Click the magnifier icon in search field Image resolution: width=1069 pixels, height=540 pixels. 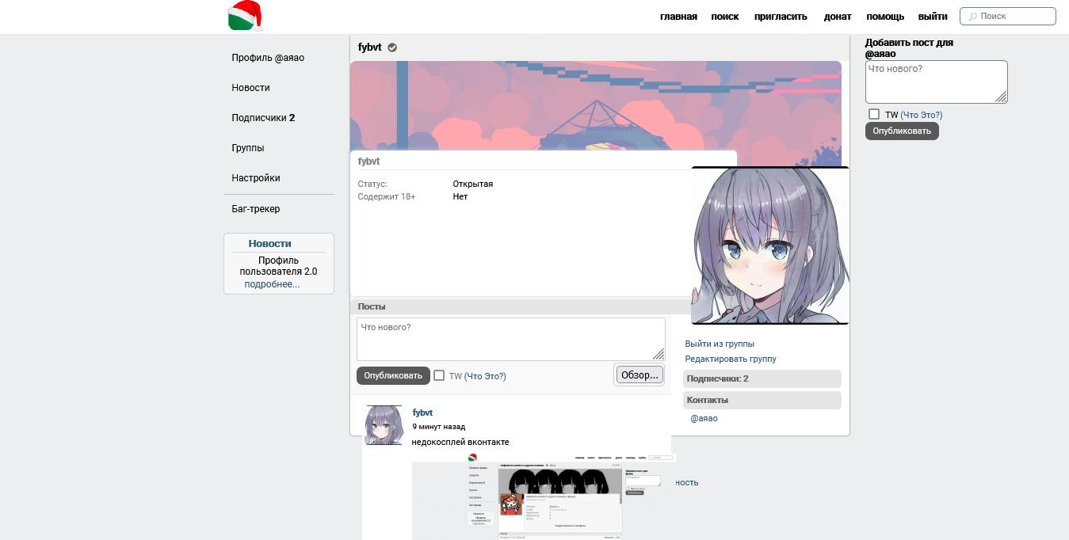(972, 17)
